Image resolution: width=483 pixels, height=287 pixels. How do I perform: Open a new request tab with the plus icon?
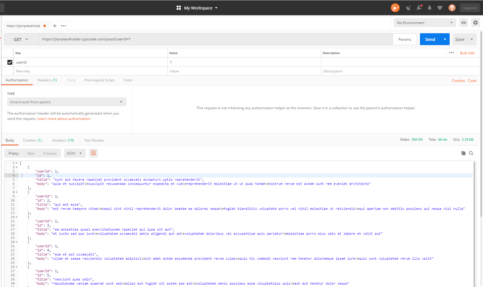point(54,26)
